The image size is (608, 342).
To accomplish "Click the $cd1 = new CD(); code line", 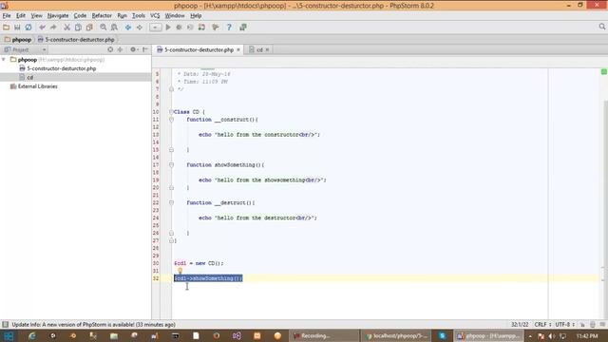I will (x=199, y=263).
